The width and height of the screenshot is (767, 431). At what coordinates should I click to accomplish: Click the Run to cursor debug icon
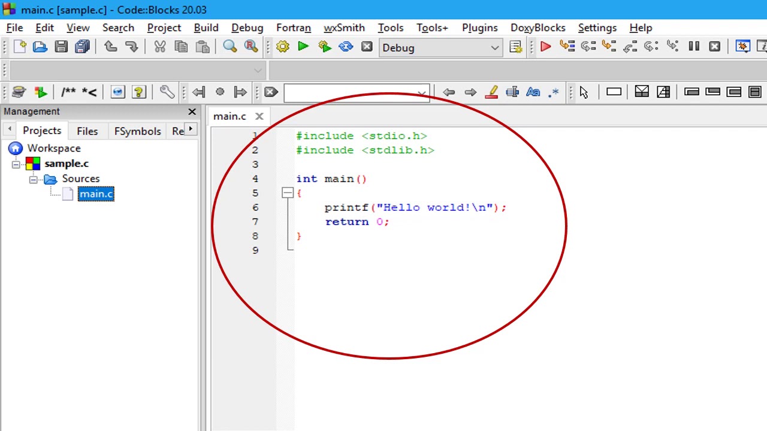point(567,47)
